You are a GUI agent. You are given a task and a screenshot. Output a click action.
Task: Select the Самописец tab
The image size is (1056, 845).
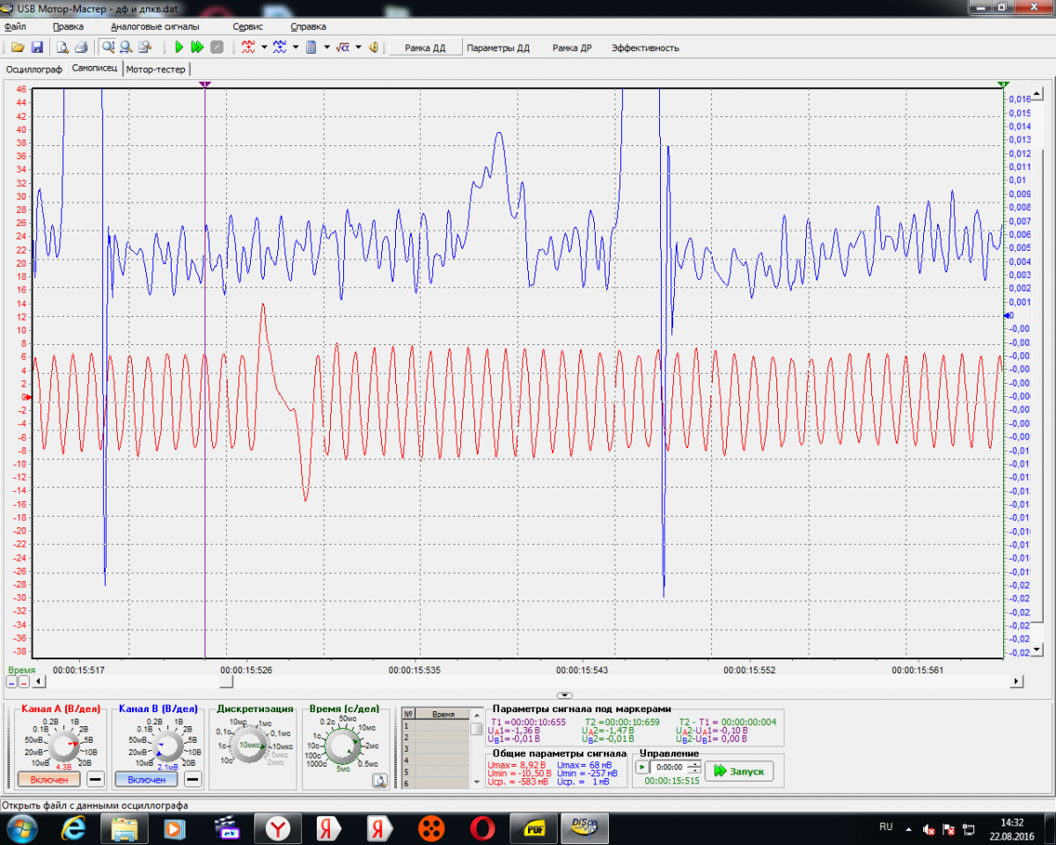click(94, 68)
